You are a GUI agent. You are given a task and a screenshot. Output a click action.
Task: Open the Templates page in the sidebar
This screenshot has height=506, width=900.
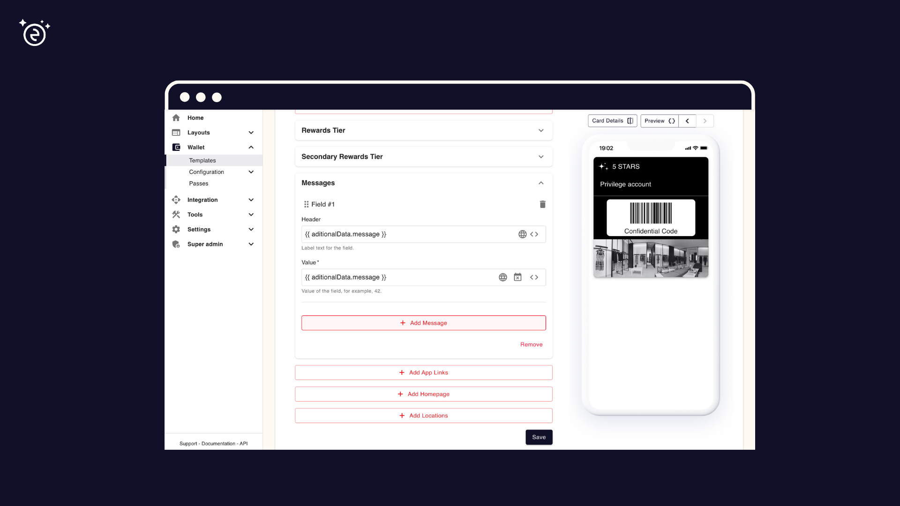point(202,160)
